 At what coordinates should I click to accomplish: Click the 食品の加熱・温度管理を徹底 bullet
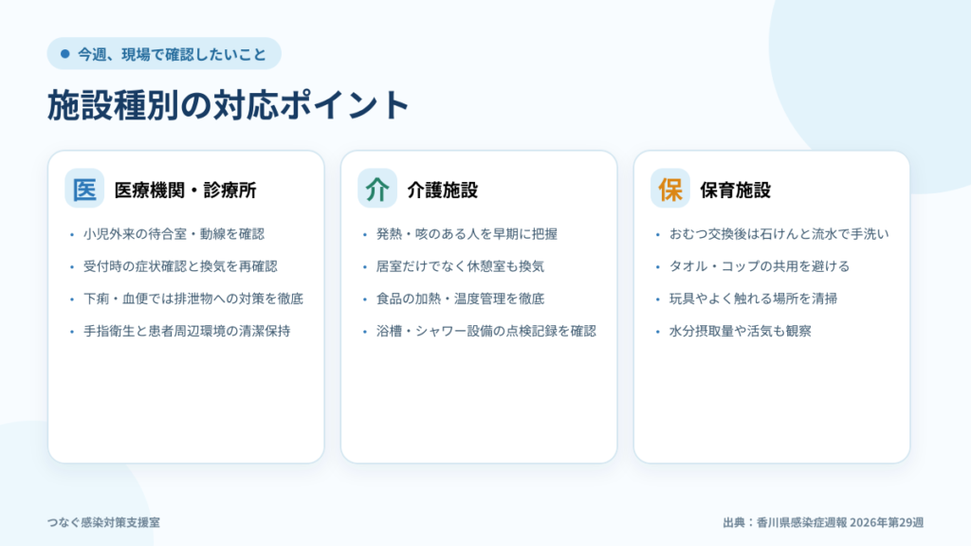pyautogui.click(x=460, y=299)
